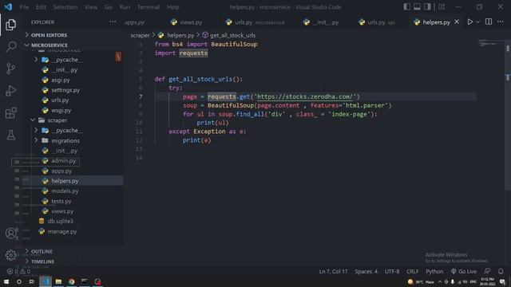The width and height of the screenshot is (511, 287).
Task: Split the editor right
Action: 489,22
